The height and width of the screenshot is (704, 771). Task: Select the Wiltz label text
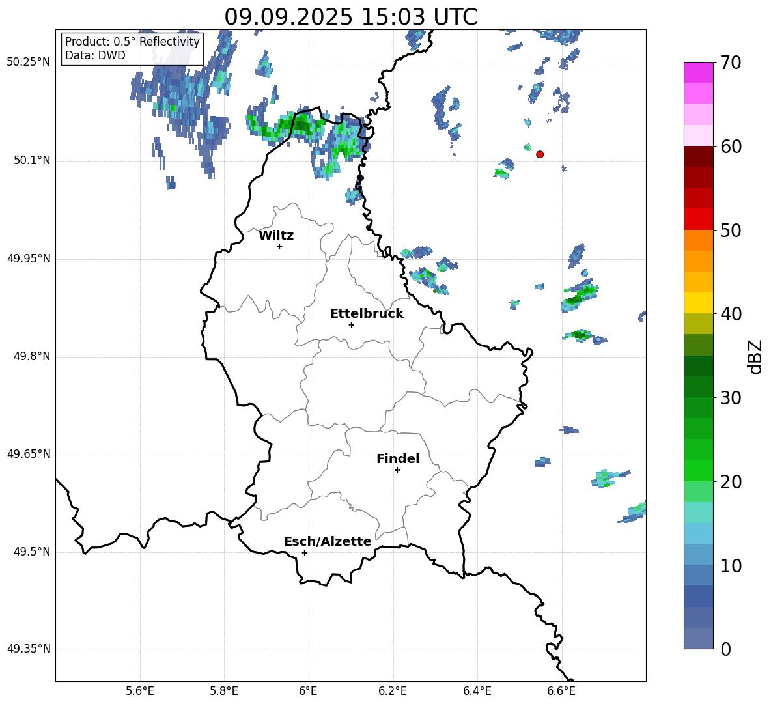pos(276,236)
